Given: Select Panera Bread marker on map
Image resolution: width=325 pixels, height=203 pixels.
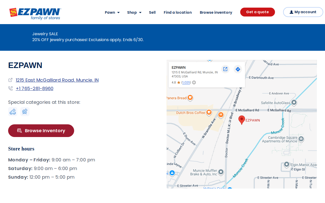Looking at the screenshot, I should (190, 98).
